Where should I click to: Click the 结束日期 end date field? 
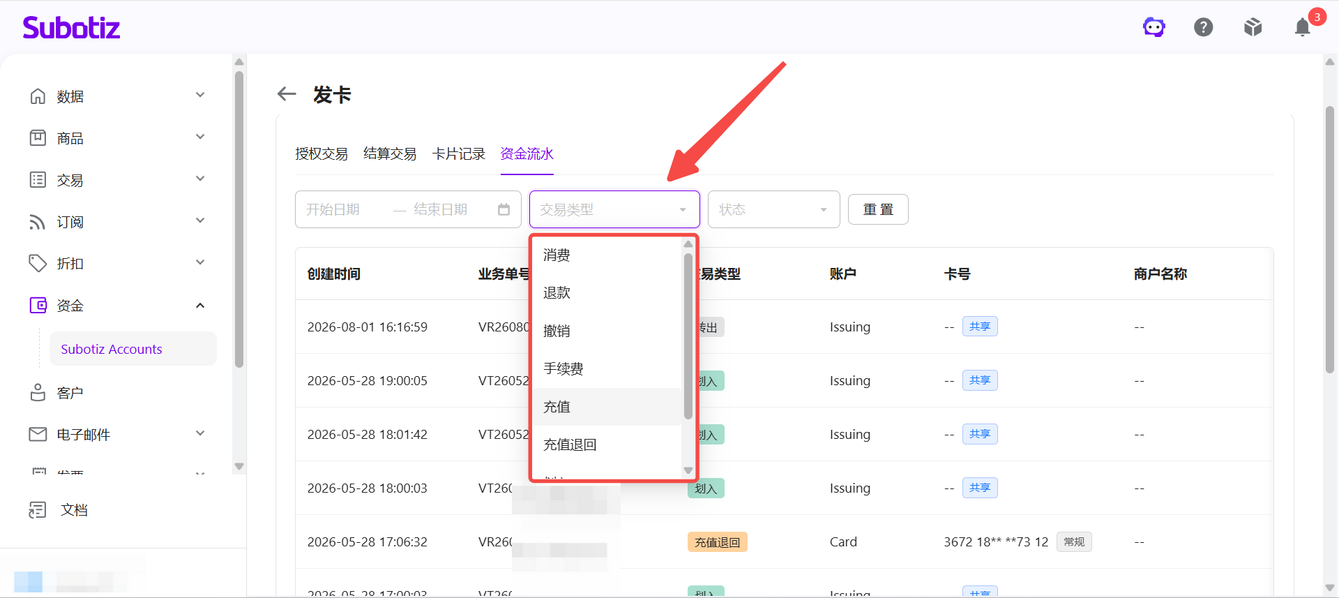click(441, 209)
